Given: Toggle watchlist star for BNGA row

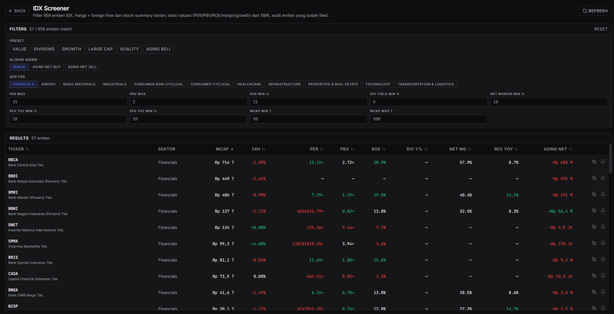Looking at the screenshot, I should [x=594, y=292].
